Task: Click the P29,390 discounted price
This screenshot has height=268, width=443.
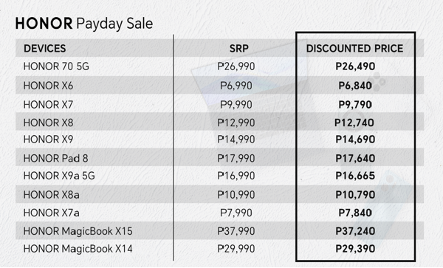Action: (355, 249)
